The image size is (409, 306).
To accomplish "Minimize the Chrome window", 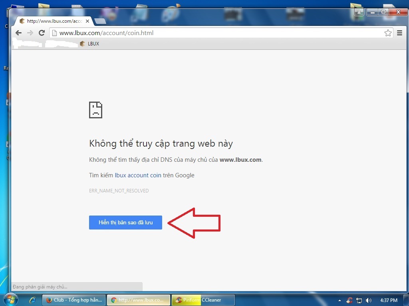I will click(373, 12).
